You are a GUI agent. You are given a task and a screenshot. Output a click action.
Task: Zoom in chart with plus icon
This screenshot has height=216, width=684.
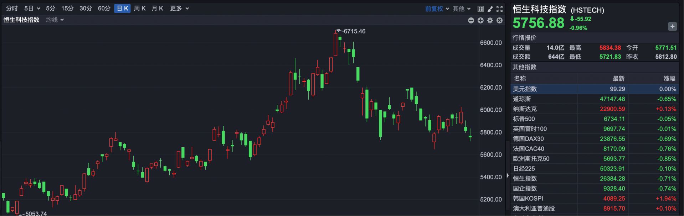pos(480,21)
